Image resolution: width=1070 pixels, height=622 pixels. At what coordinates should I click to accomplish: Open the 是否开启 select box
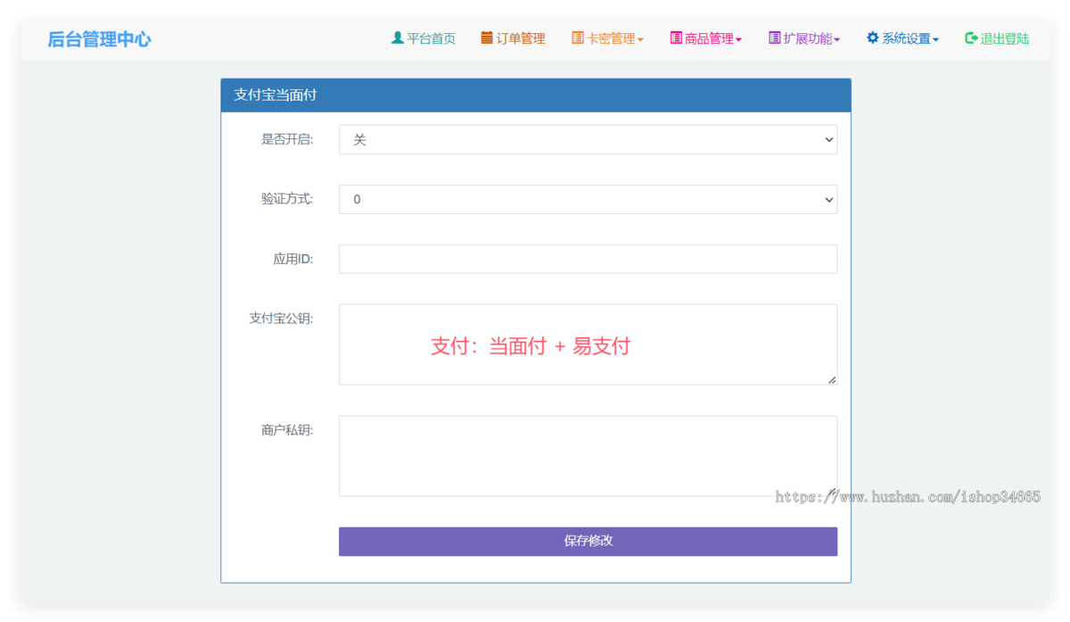588,139
